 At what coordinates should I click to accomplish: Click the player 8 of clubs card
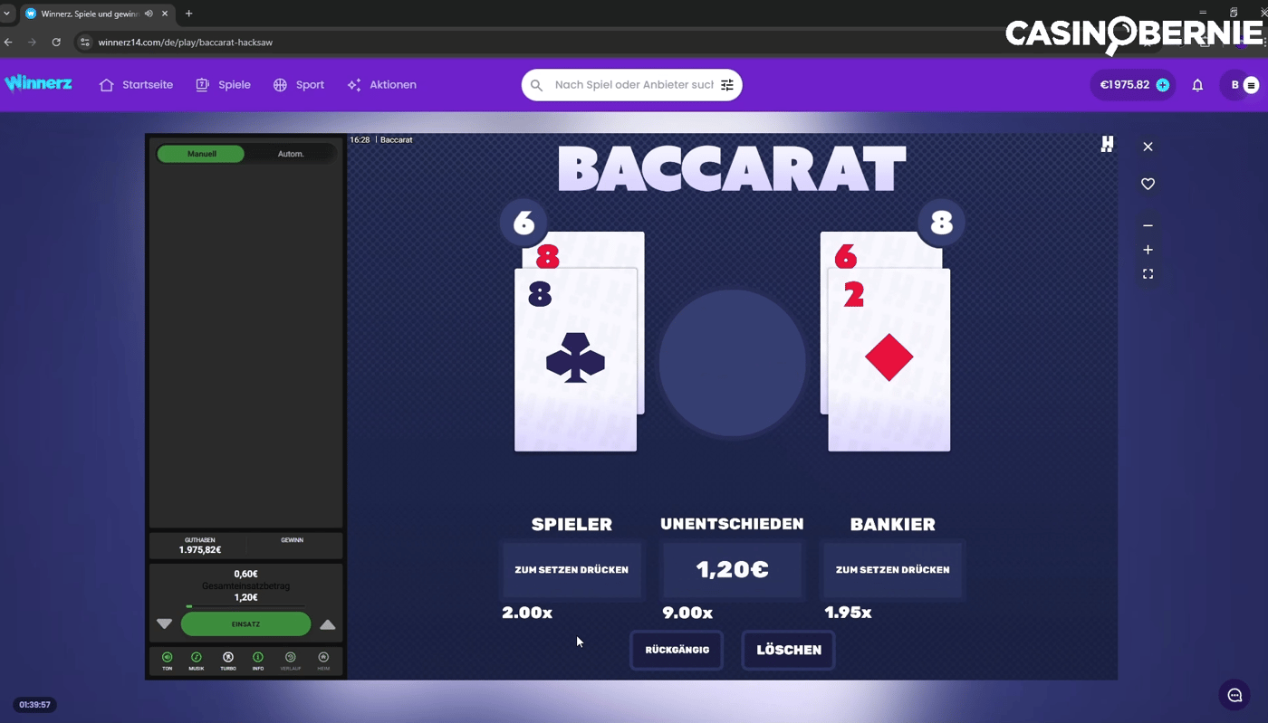(x=575, y=359)
